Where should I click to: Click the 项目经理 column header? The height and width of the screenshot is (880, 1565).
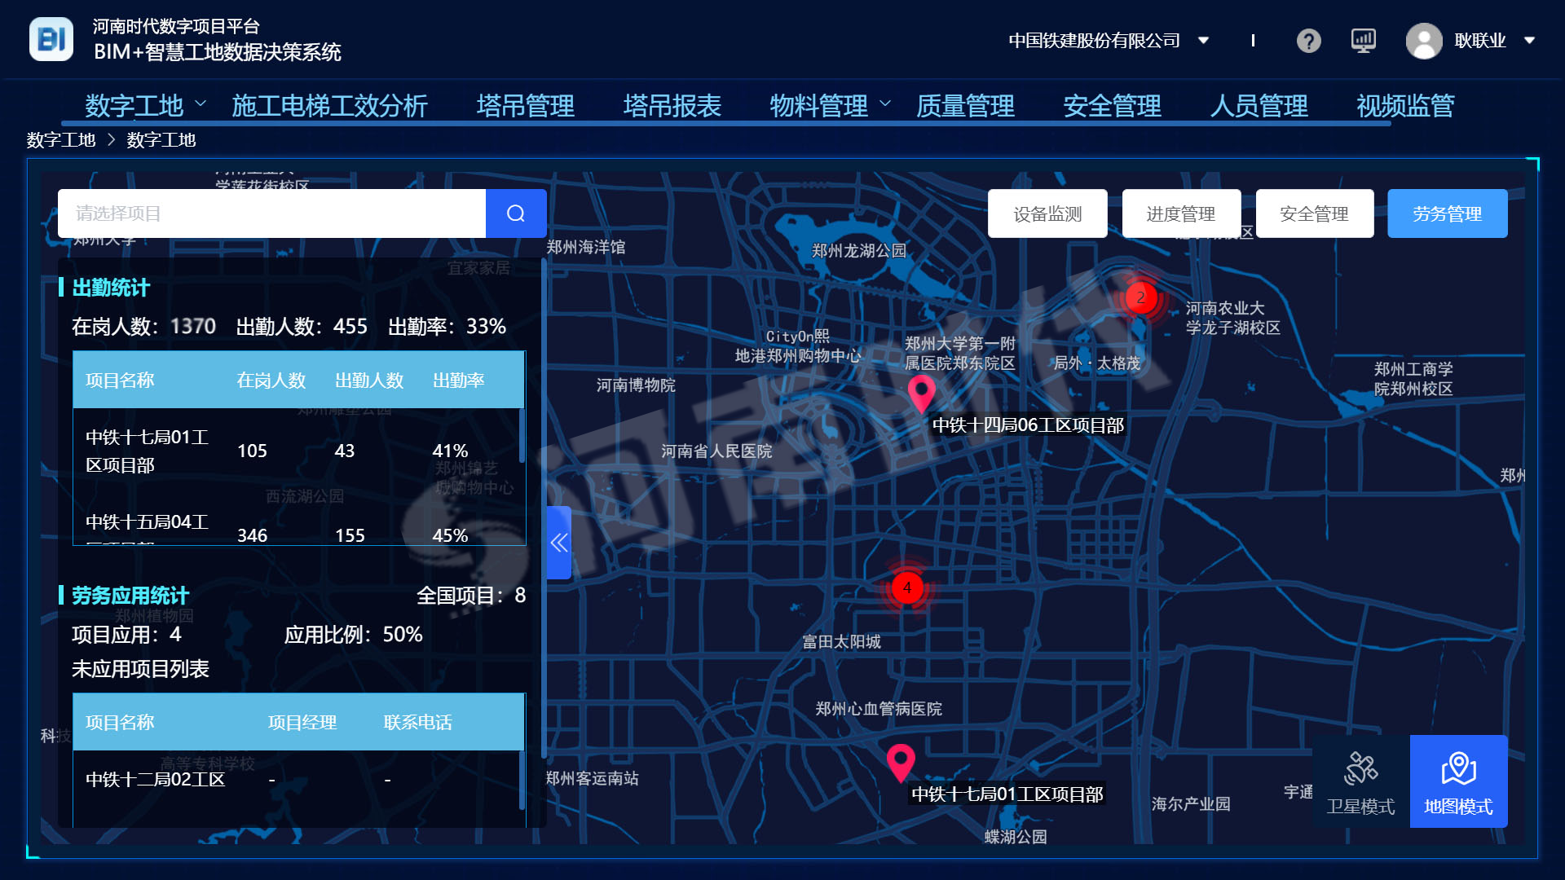coord(302,723)
